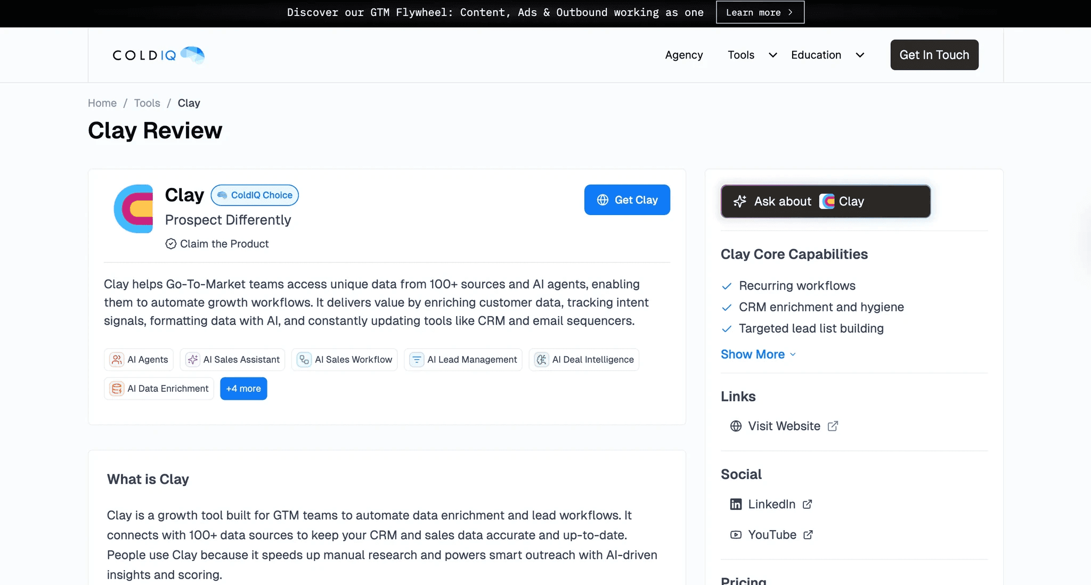The width and height of the screenshot is (1091, 585).
Task: Click the YouTube external link icon
Action: click(808, 535)
